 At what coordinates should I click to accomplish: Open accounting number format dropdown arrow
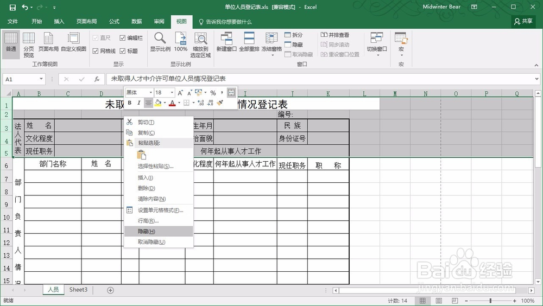205,93
